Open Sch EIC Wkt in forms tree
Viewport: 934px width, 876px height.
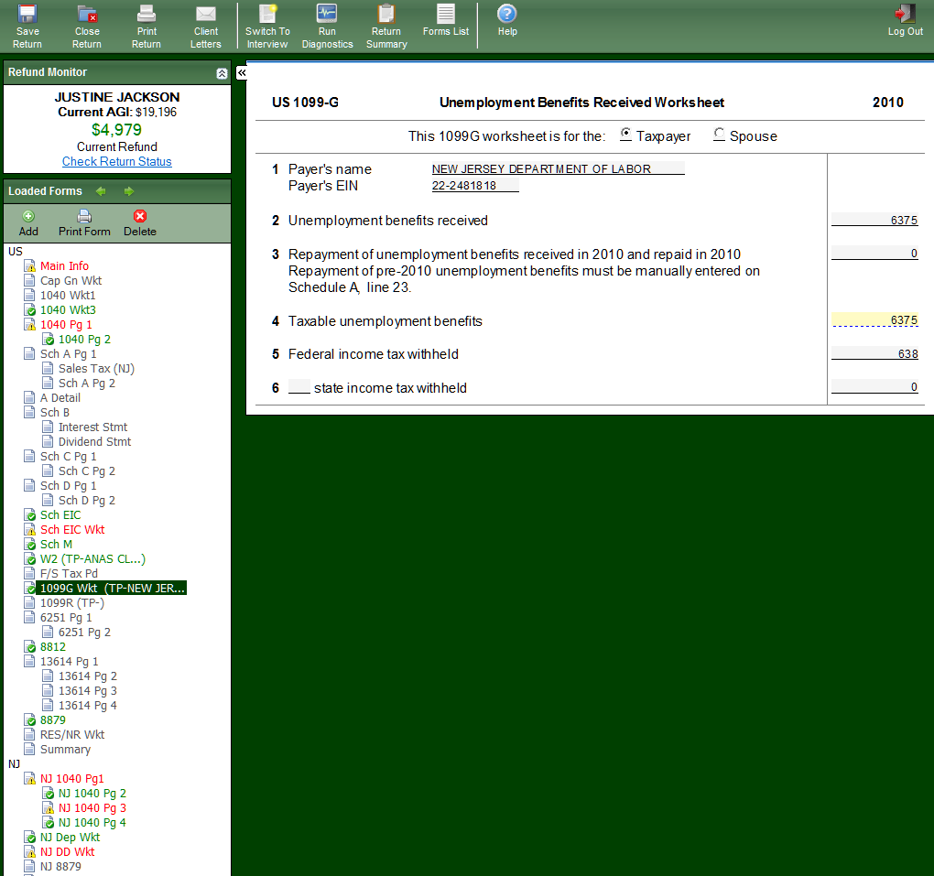click(x=72, y=530)
